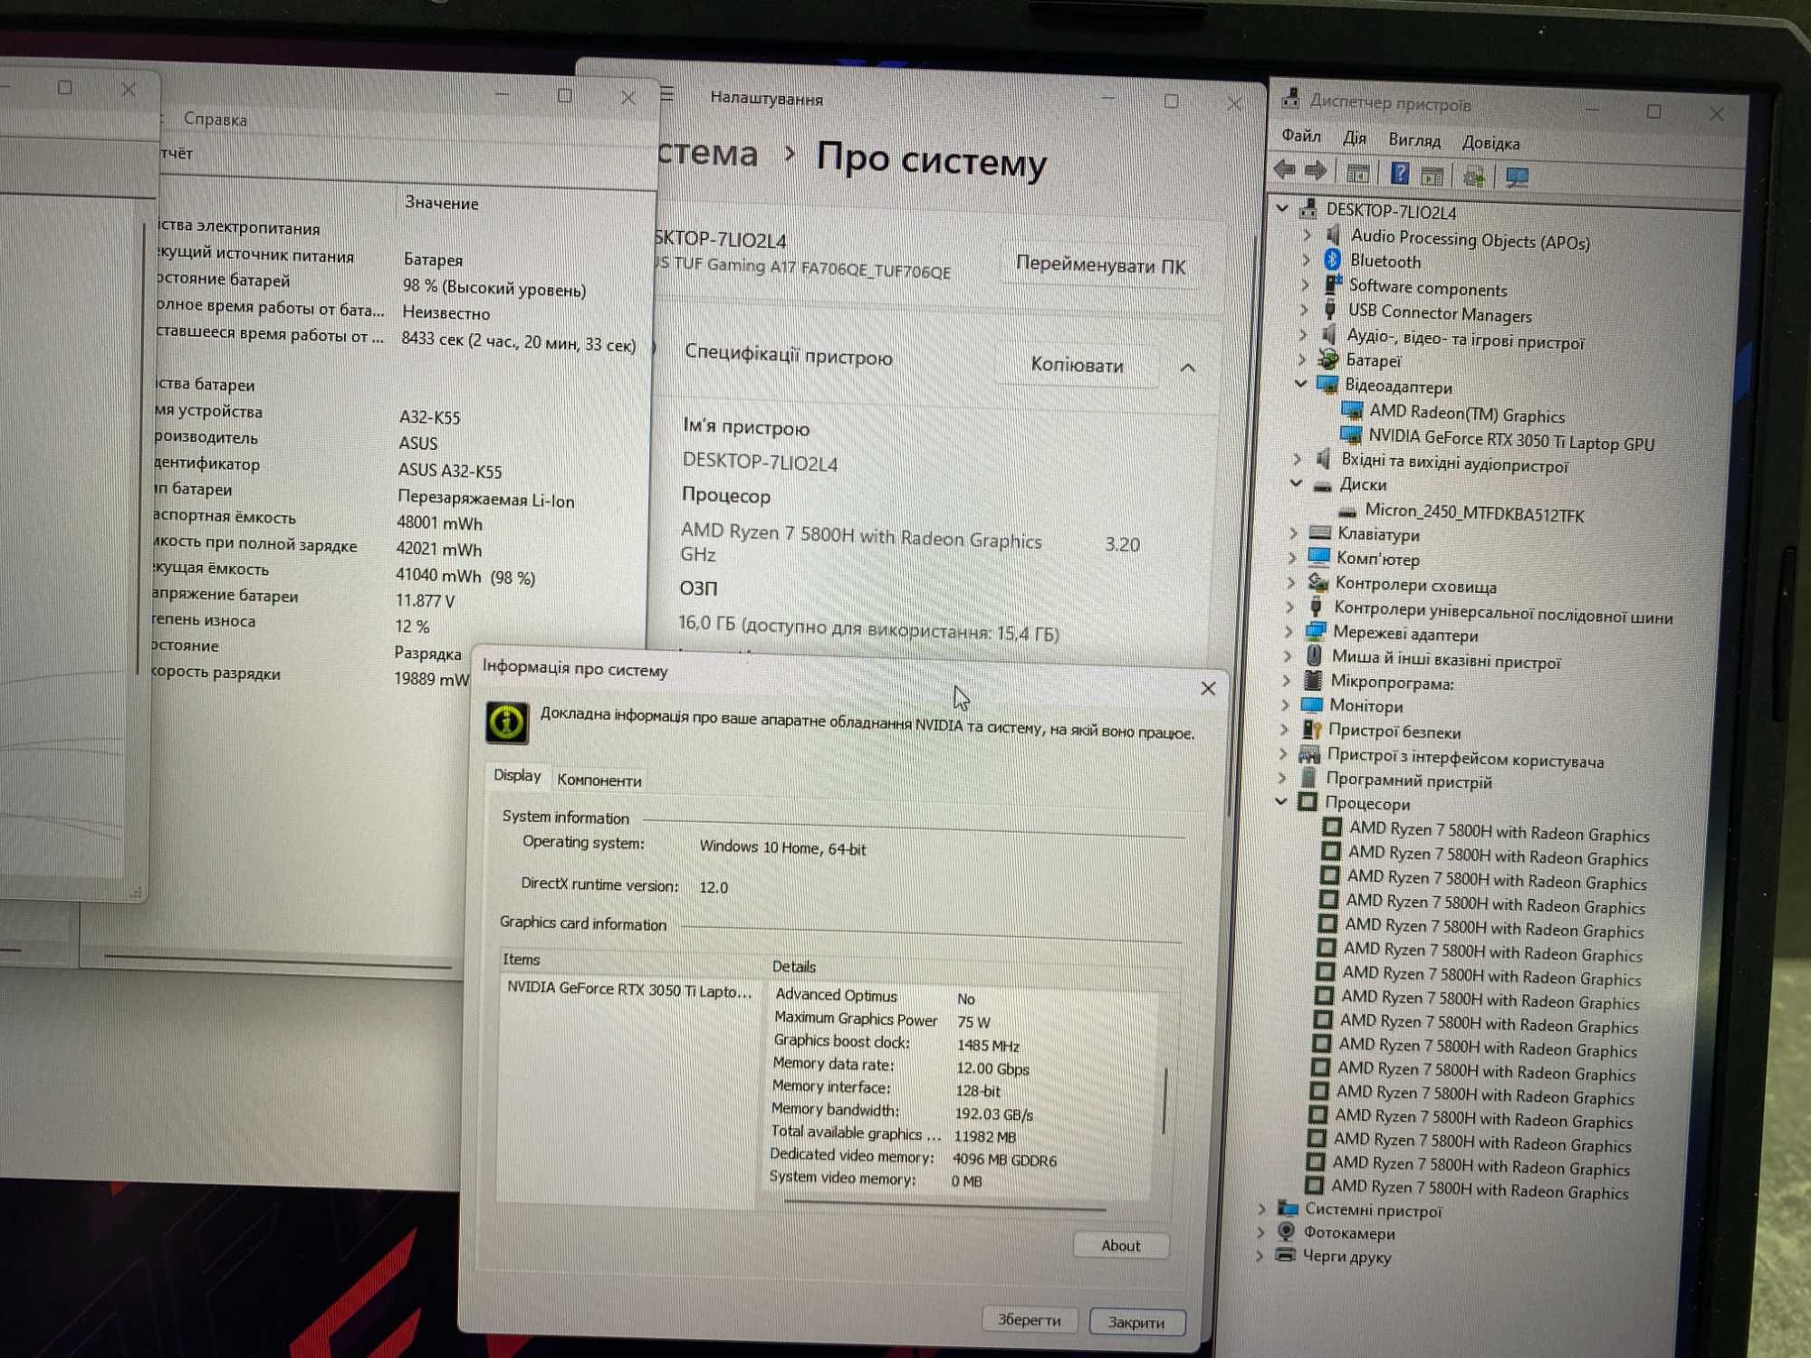Screen dimensions: 1811x1358
Task: Select Програмний пристрій entry
Action: tap(1409, 780)
